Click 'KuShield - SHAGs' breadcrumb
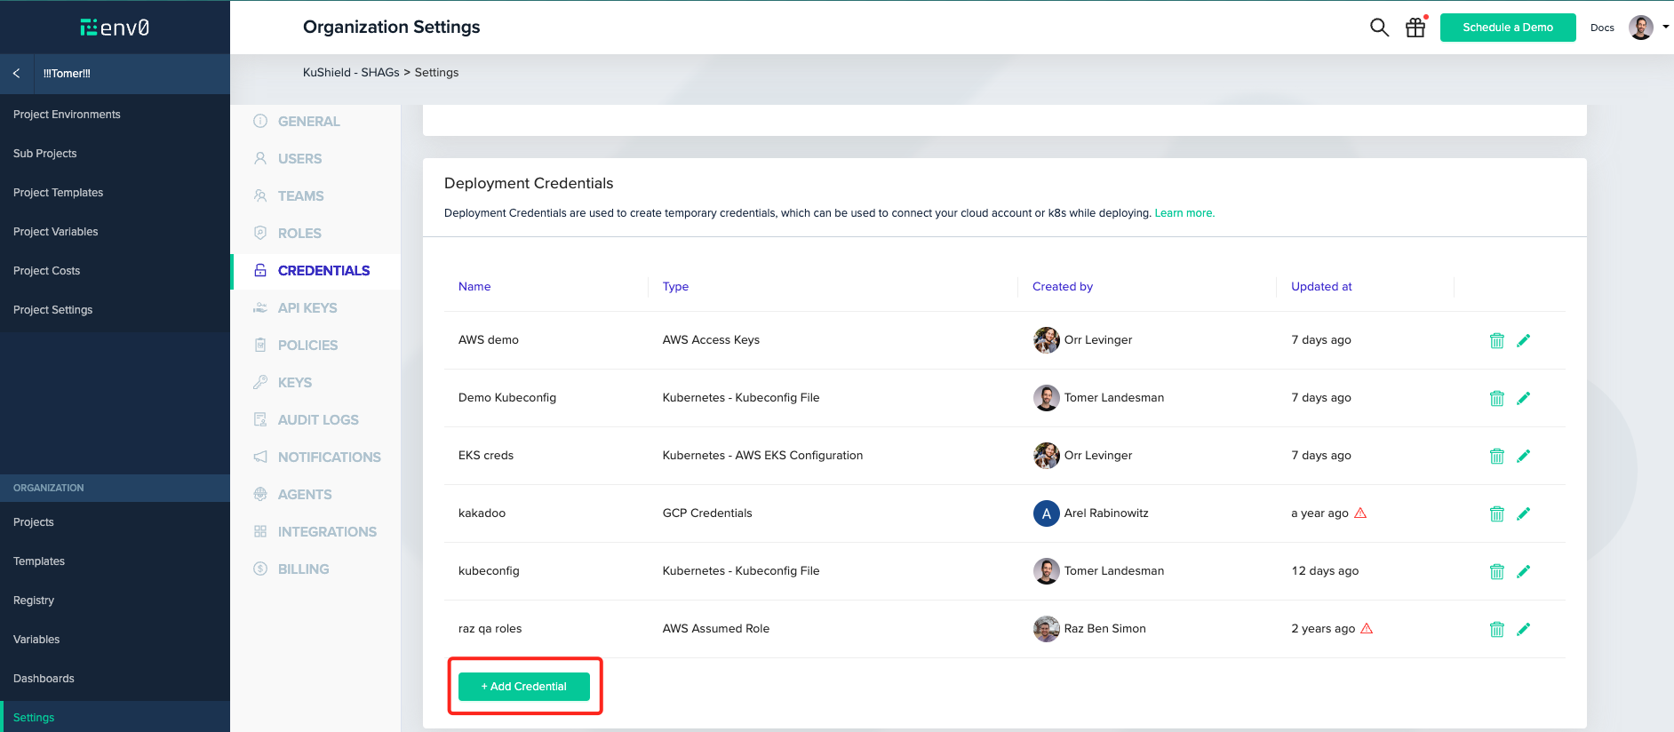 [351, 73]
